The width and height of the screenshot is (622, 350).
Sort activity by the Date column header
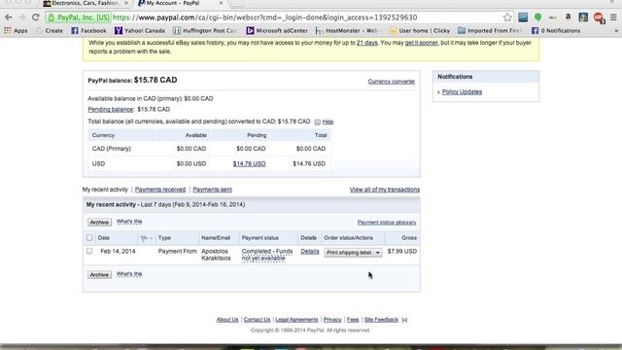click(x=104, y=238)
